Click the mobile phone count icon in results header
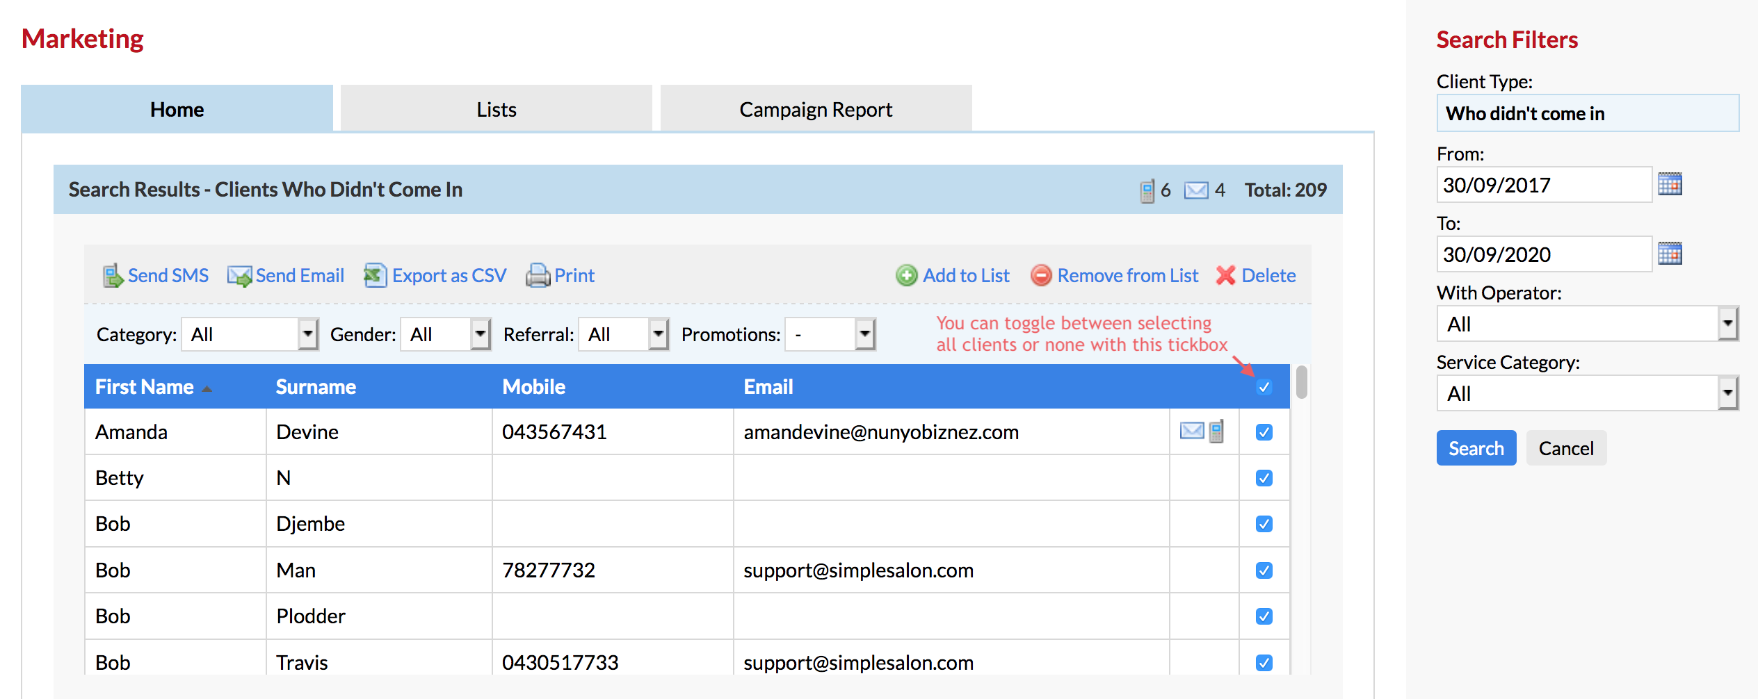 pyautogui.click(x=1147, y=190)
